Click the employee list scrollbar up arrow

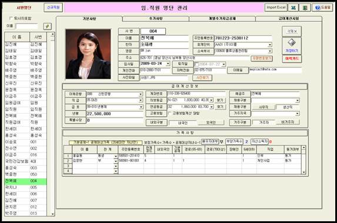(52, 34)
